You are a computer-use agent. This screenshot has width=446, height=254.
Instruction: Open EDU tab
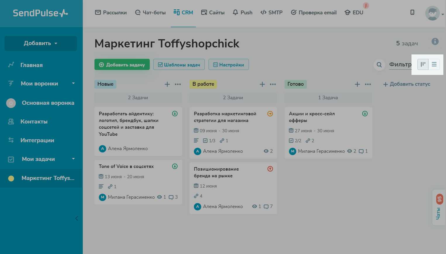click(354, 13)
